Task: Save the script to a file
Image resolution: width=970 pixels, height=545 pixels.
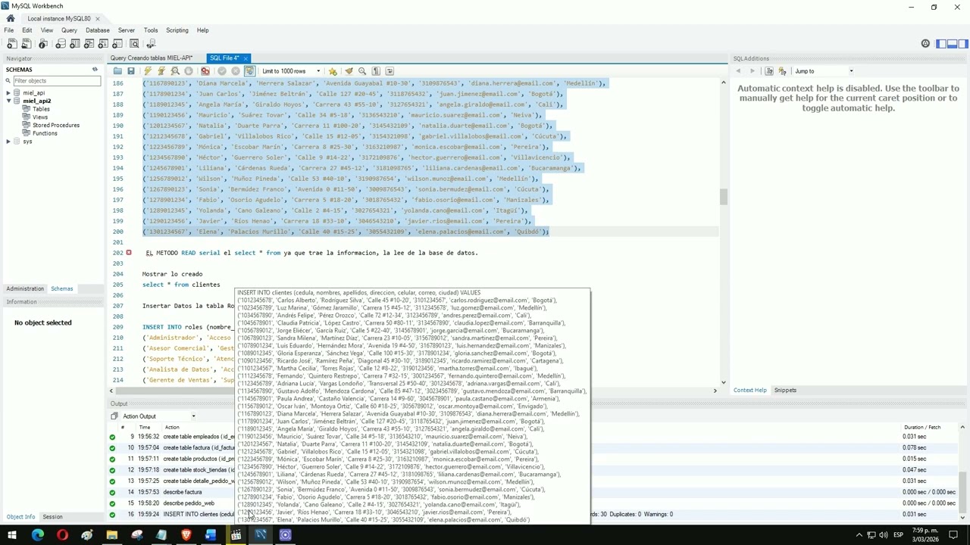Action: click(x=131, y=71)
